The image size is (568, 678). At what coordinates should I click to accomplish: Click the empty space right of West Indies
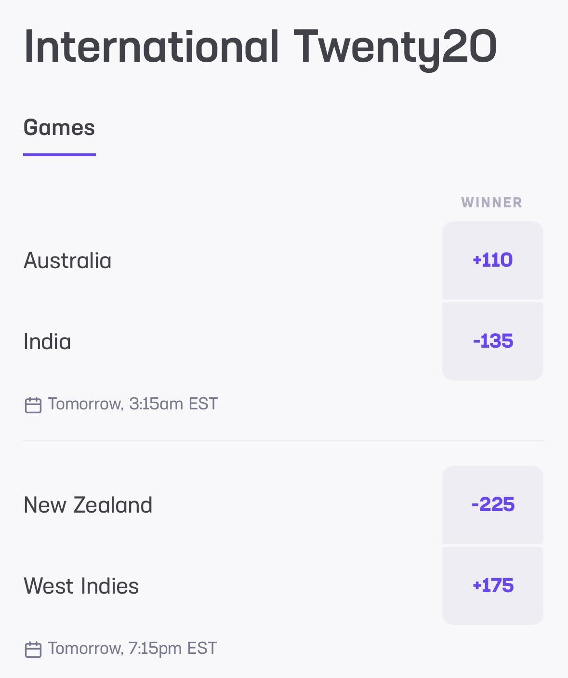(289, 586)
